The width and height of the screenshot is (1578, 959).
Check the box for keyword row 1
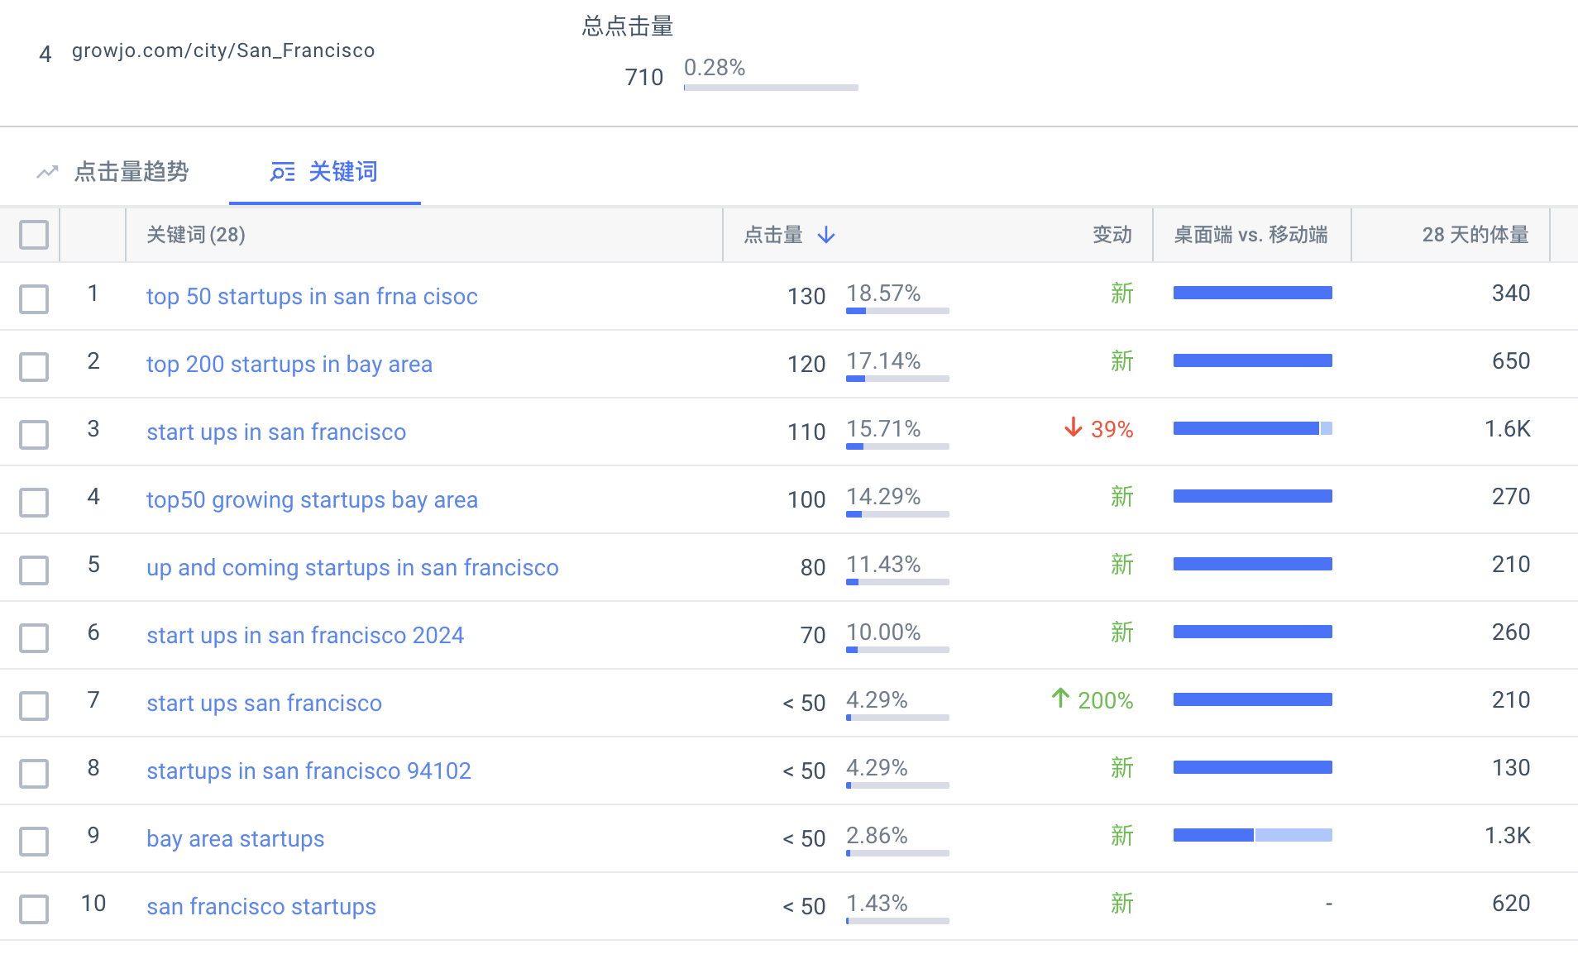(34, 298)
